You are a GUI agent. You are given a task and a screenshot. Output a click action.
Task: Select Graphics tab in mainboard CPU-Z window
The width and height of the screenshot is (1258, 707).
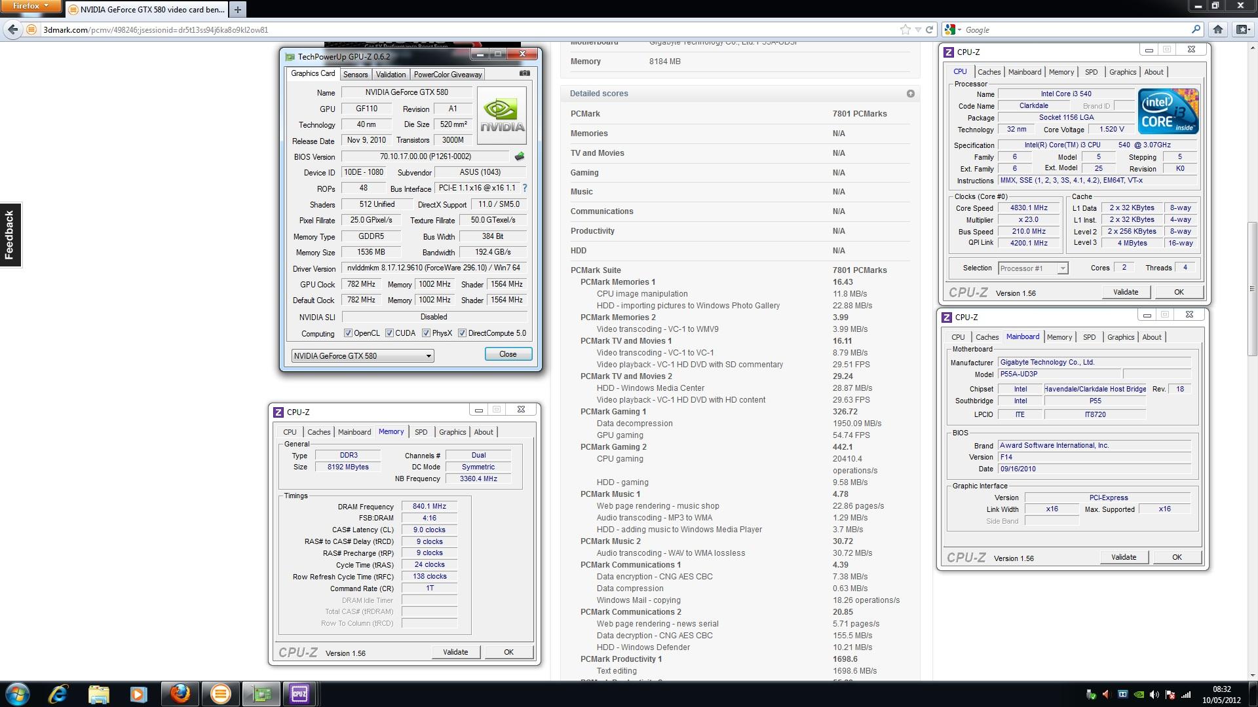pos(1120,337)
